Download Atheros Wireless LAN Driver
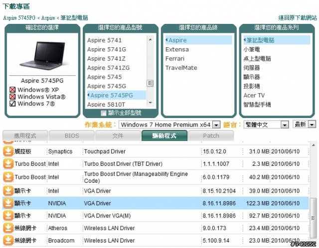 [x=8, y=228]
